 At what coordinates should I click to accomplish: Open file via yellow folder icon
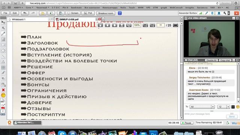42,13
